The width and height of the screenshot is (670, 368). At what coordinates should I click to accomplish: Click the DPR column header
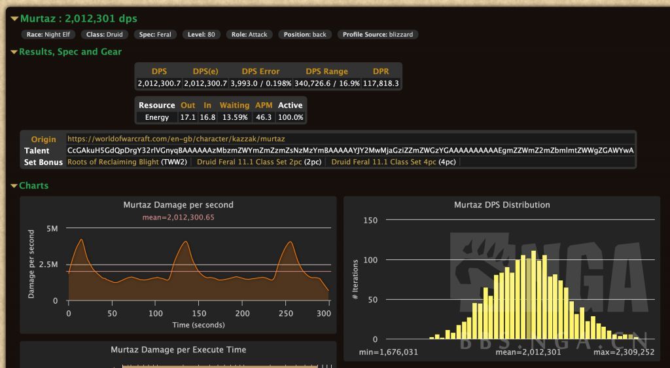381,71
